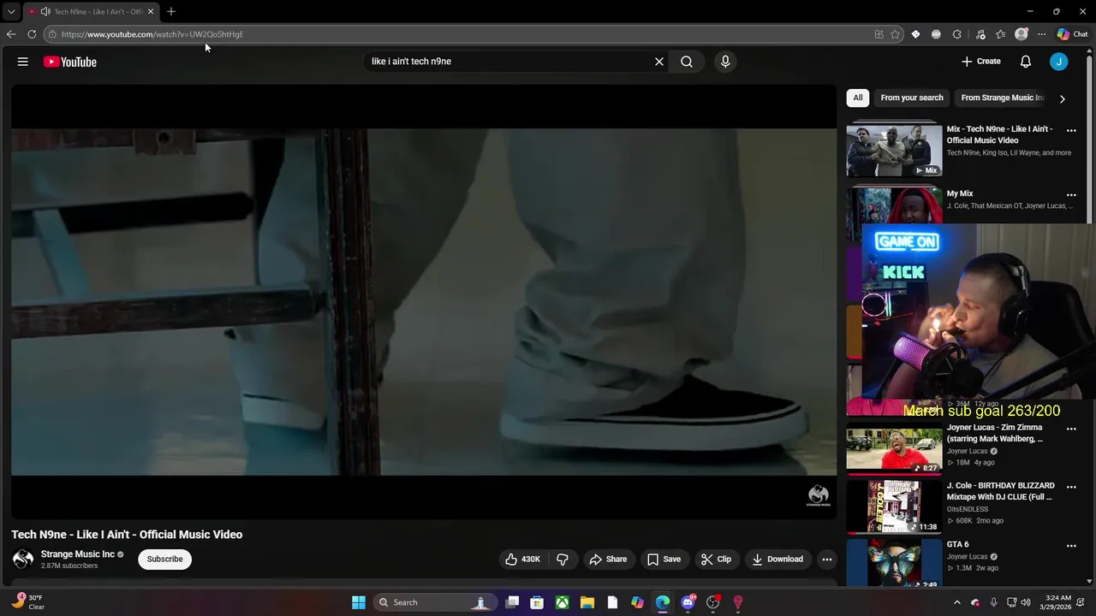Viewport: 1096px width, 616px height.
Task: Open the Strange Music Inc channel name
Action: [78, 554]
